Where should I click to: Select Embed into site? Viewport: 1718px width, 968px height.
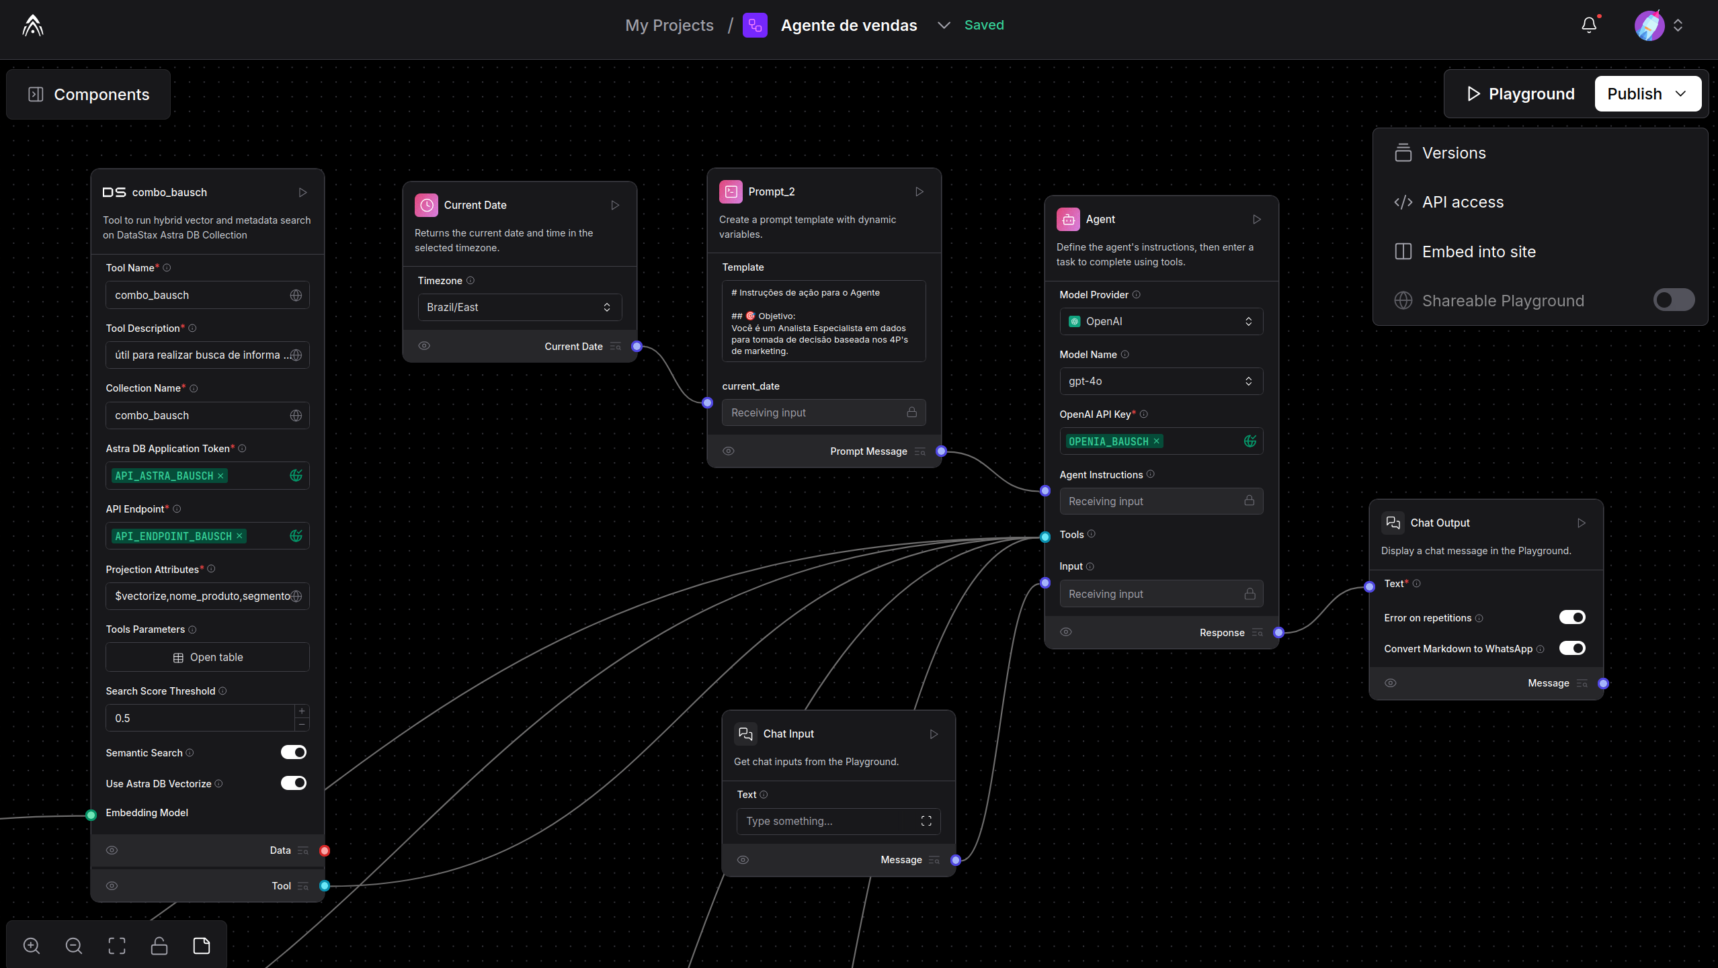pyautogui.click(x=1478, y=251)
